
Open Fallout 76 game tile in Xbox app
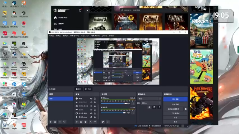(x=125, y=22)
